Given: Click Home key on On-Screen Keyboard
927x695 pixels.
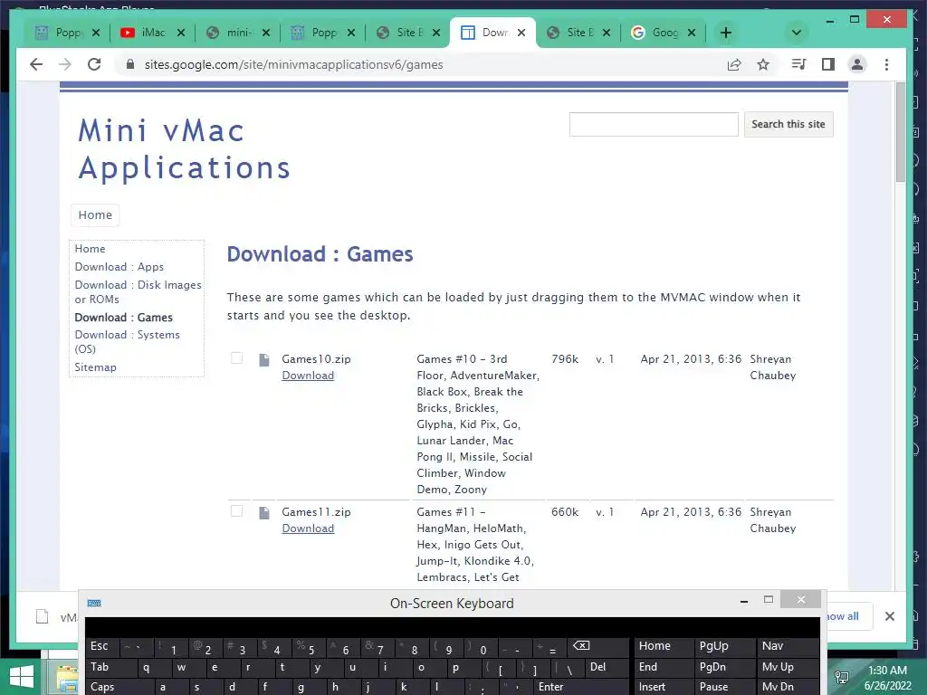Looking at the screenshot, I should click(664, 646).
